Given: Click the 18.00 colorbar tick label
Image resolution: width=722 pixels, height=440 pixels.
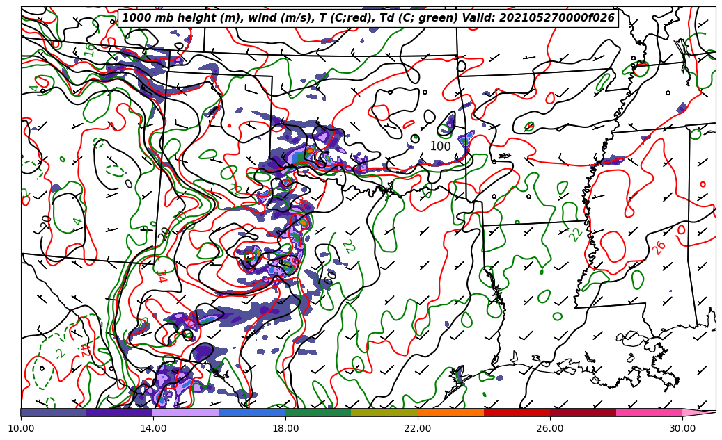Looking at the screenshot, I should point(285,428).
